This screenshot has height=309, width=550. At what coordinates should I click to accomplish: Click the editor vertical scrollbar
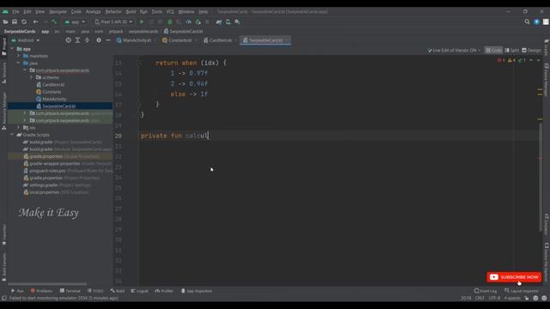[540, 179]
